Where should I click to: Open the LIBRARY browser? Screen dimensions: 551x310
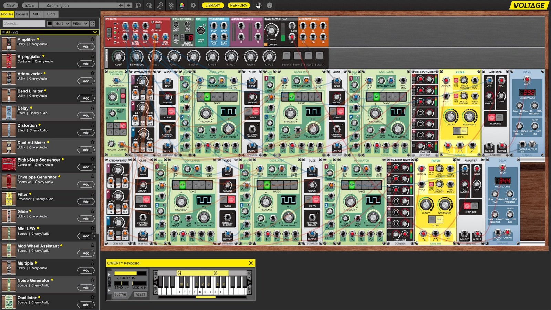click(x=213, y=6)
